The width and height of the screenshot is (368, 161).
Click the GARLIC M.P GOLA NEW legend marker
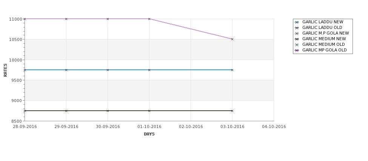pyautogui.click(x=297, y=34)
